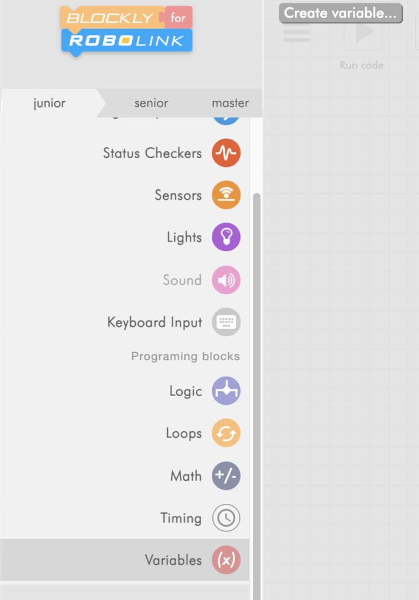The width and height of the screenshot is (419, 600).
Task: Switch to the master tab
Action: pos(230,103)
